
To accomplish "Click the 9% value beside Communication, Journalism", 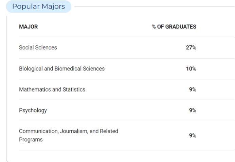I will 193,135.
